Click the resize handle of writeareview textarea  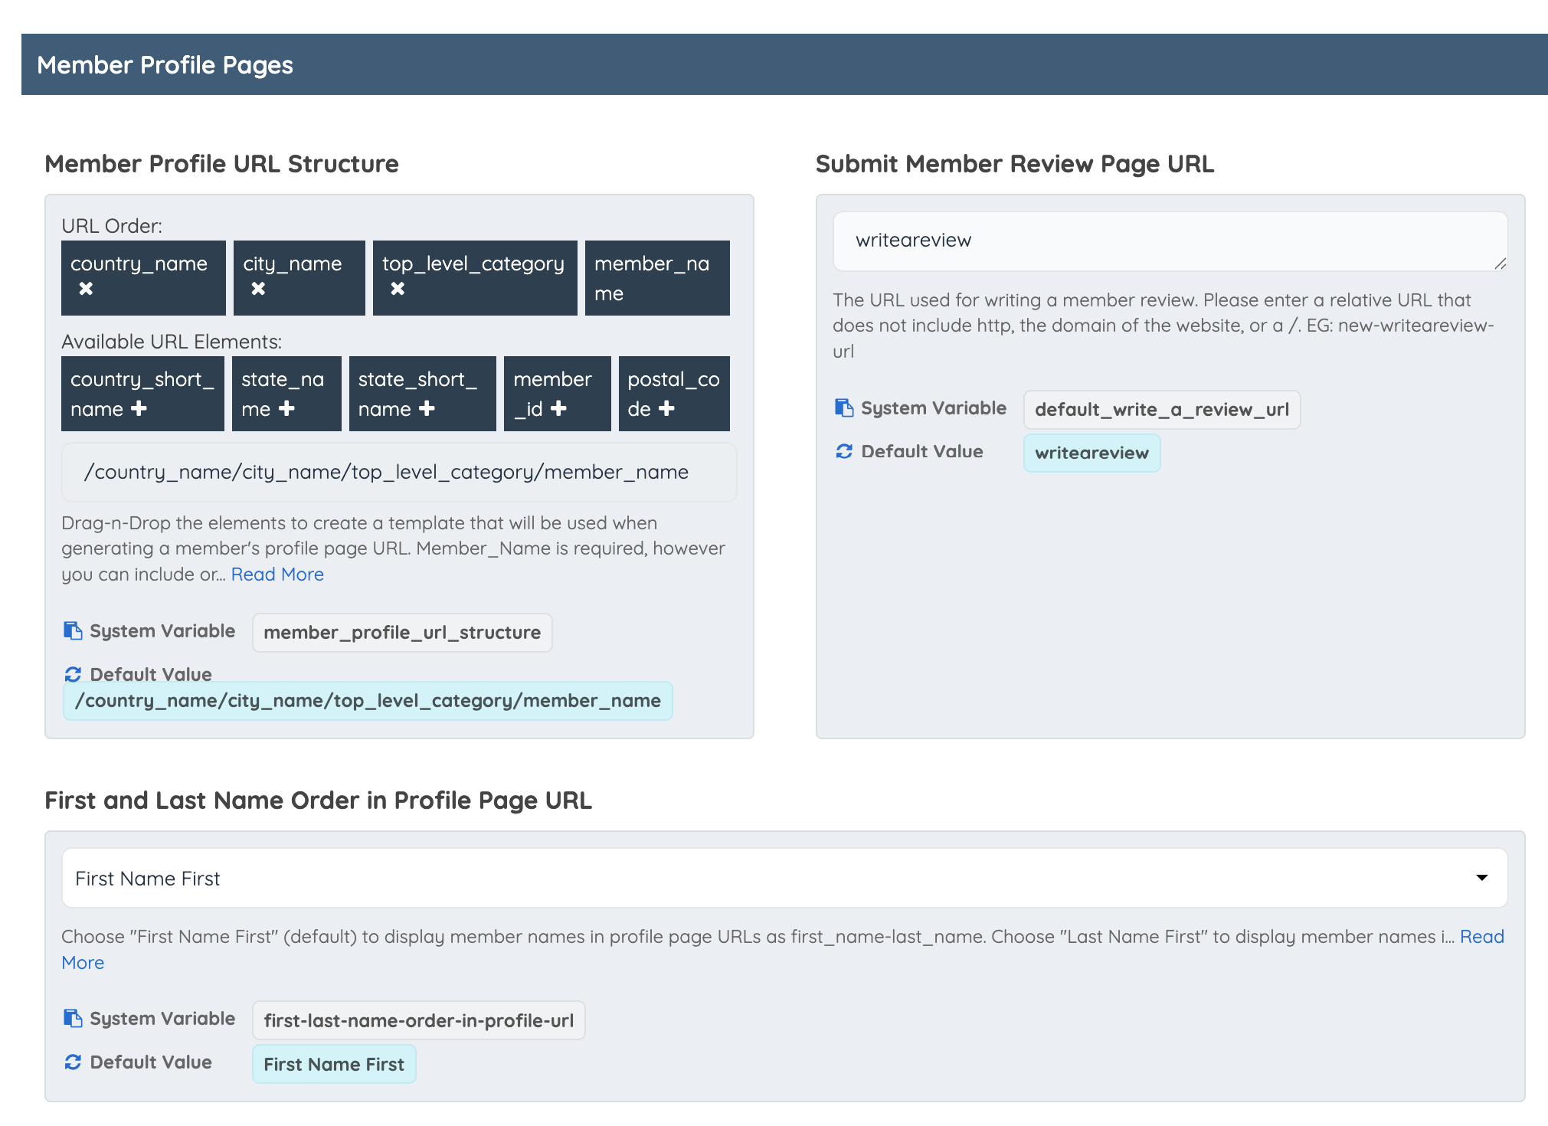1500,263
